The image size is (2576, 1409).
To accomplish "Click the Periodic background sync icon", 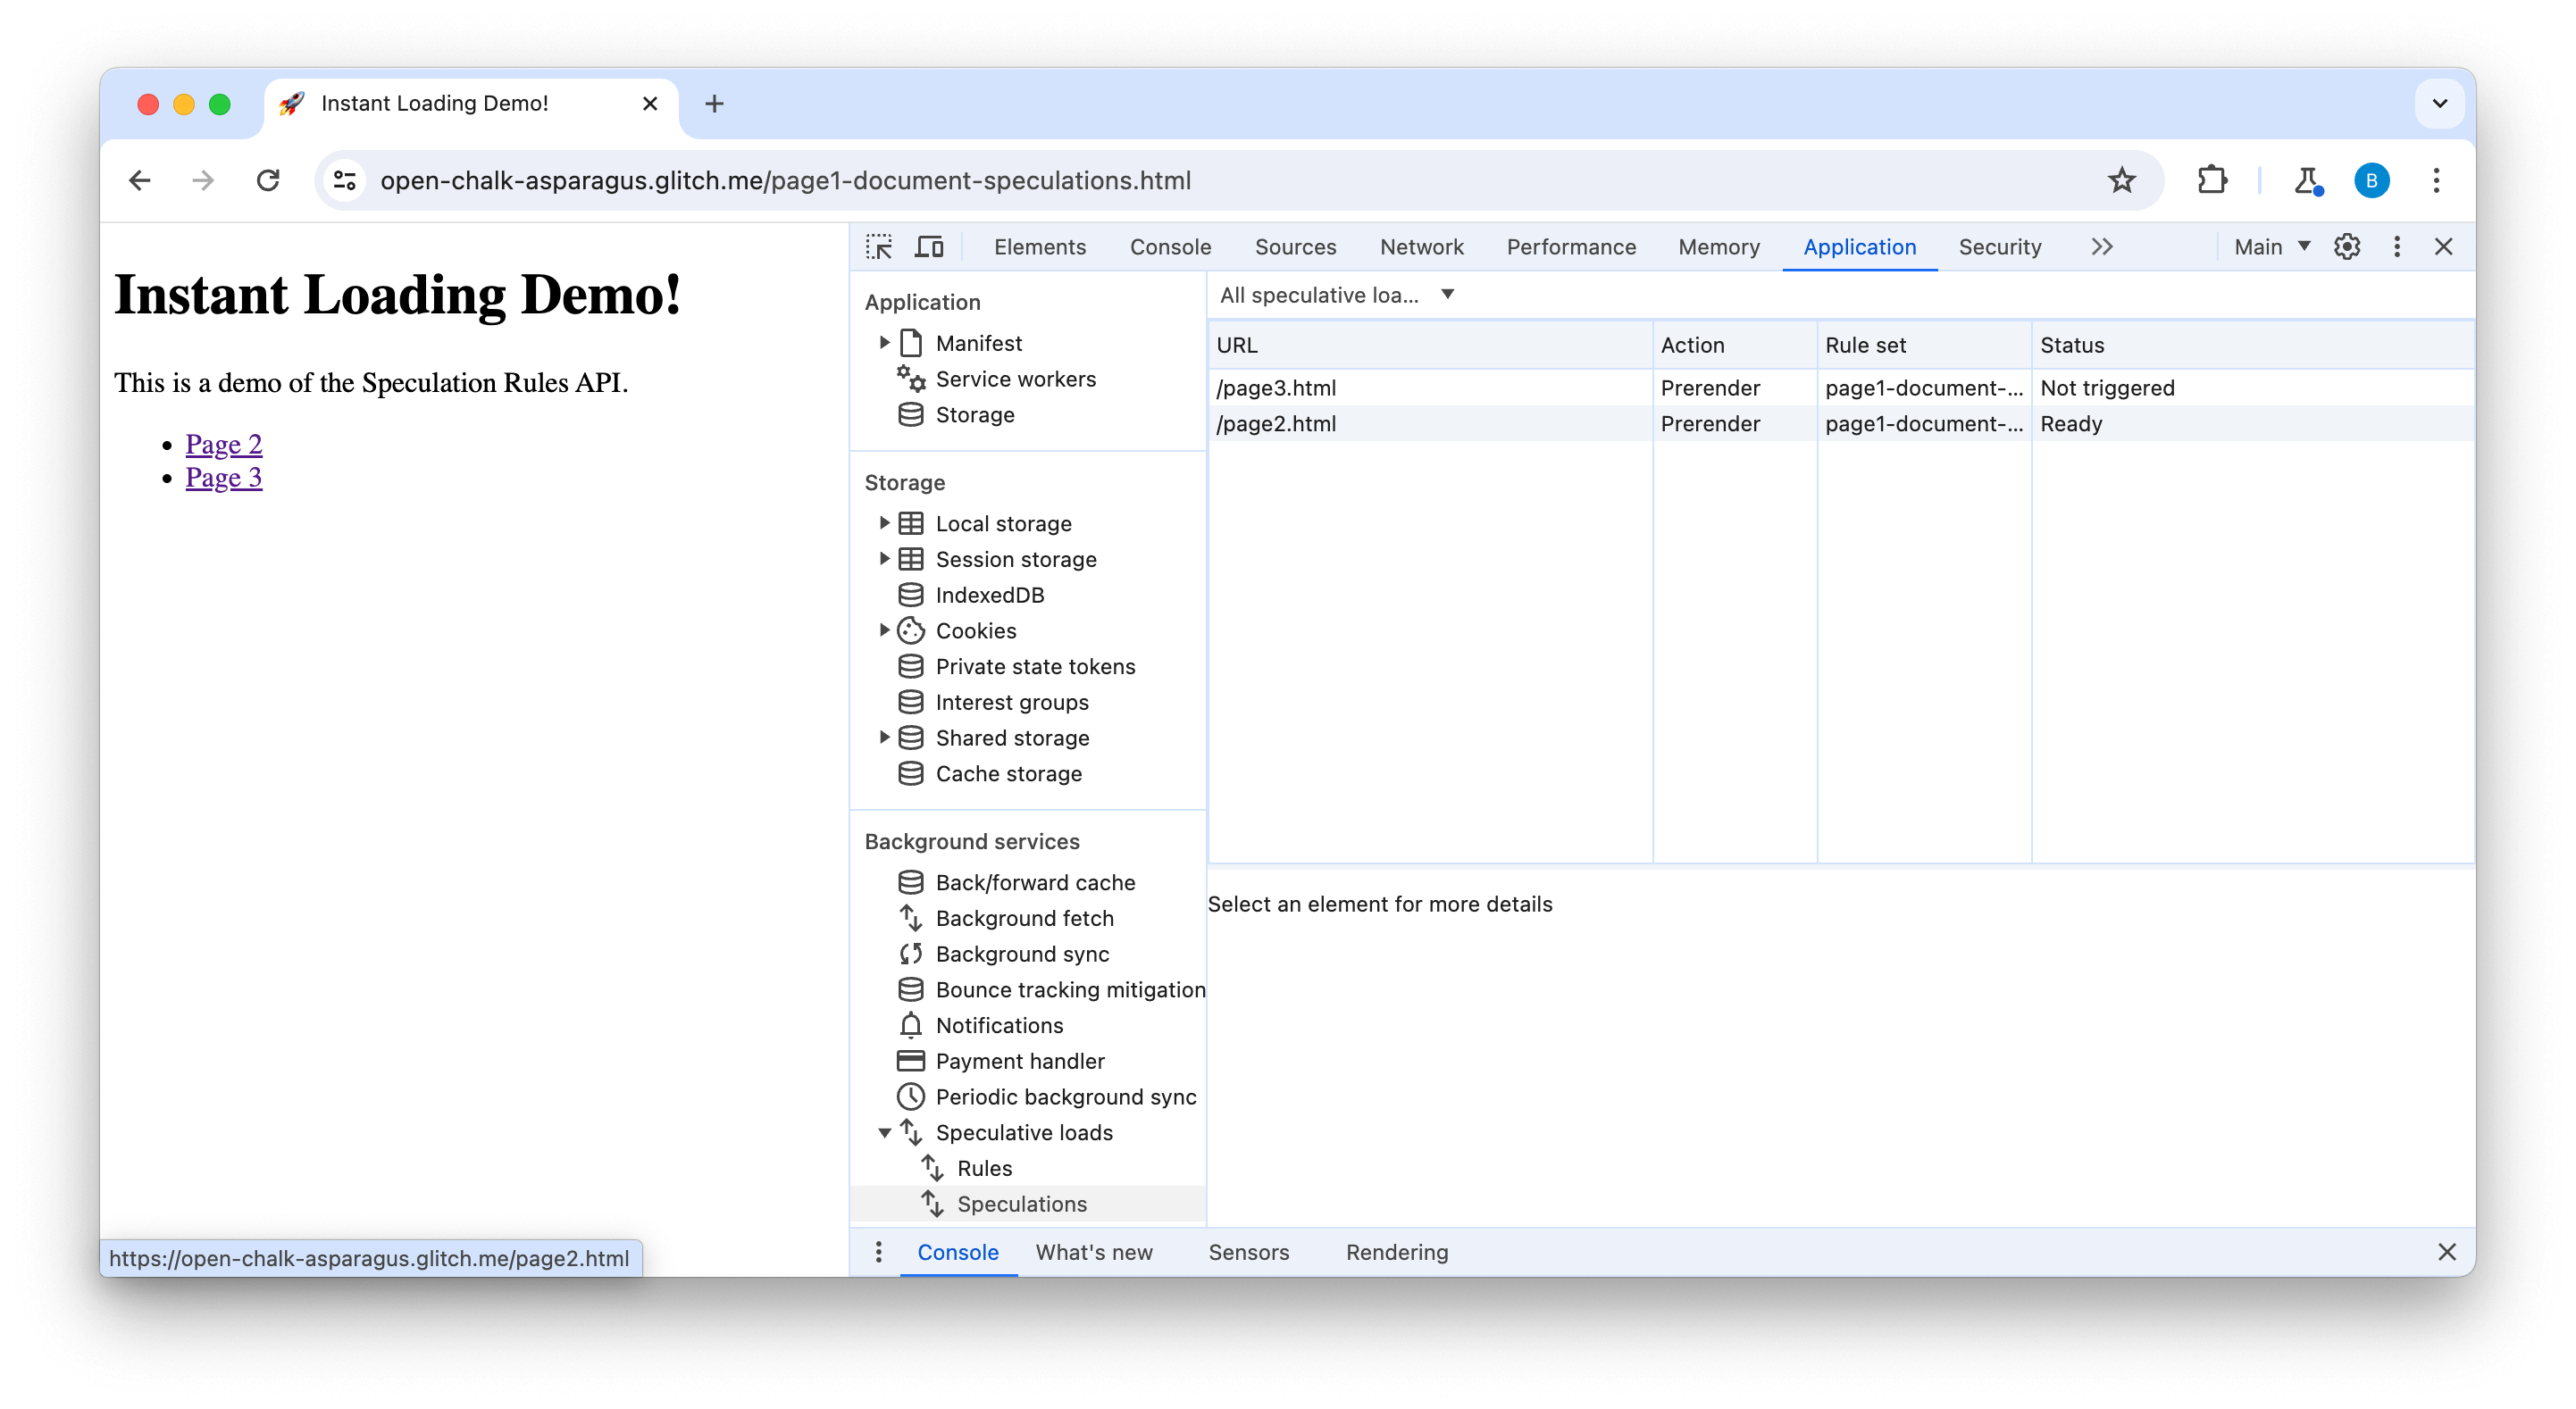I will [x=911, y=1096].
